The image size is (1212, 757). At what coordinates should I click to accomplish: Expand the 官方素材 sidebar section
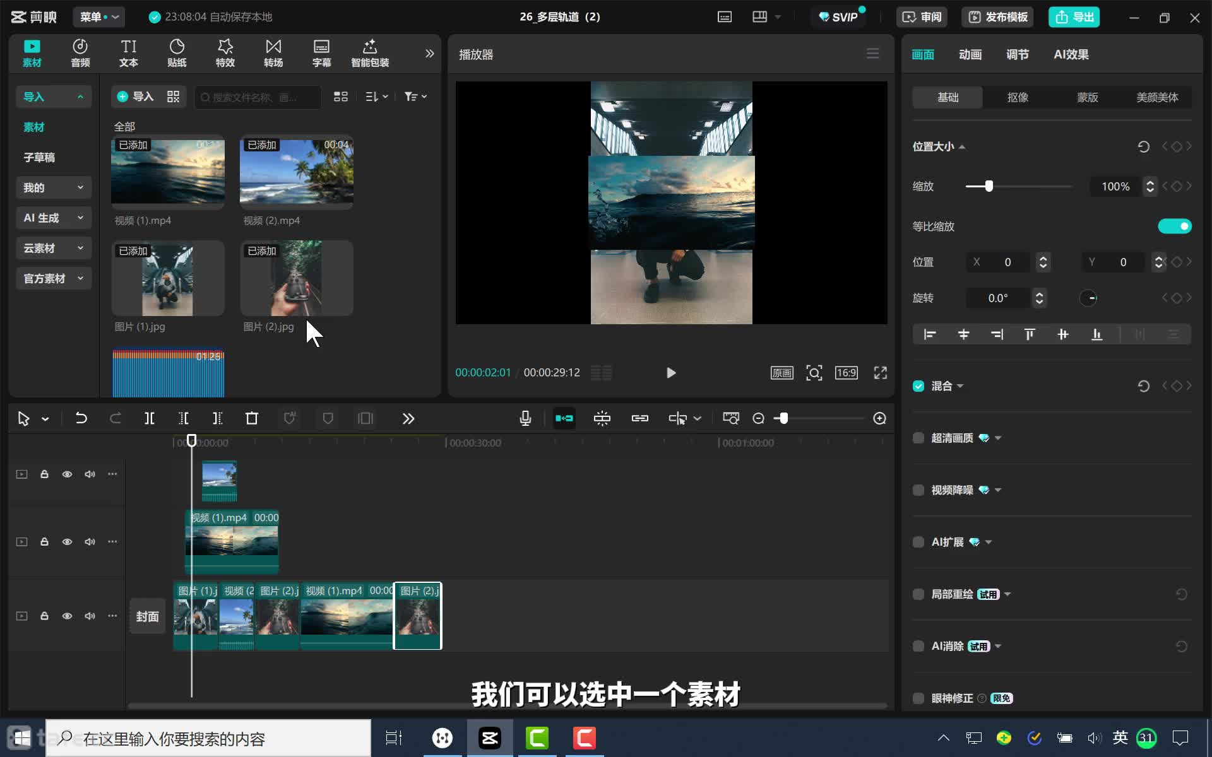click(x=53, y=278)
